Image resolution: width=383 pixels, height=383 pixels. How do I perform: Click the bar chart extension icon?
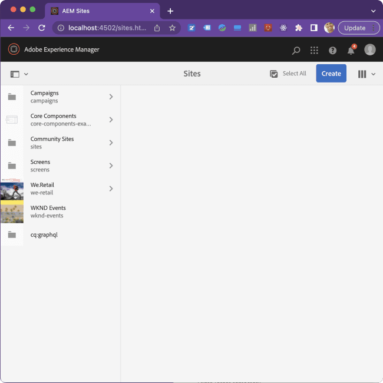pos(253,28)
